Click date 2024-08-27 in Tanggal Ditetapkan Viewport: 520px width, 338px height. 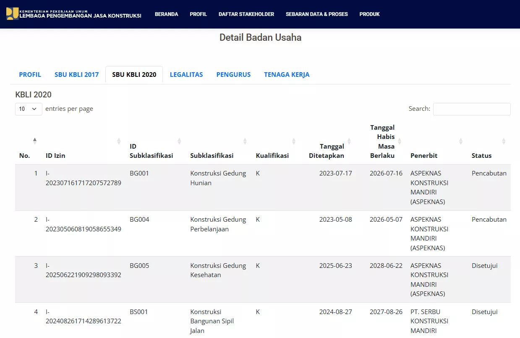tap(335, 312)
